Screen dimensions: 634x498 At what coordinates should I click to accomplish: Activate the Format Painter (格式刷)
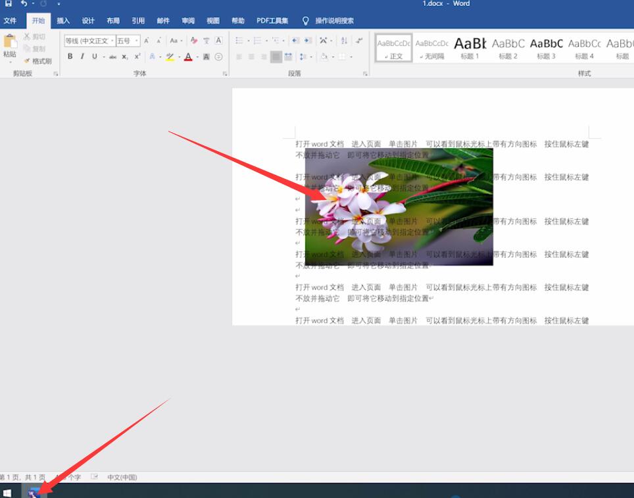point(37,61)
